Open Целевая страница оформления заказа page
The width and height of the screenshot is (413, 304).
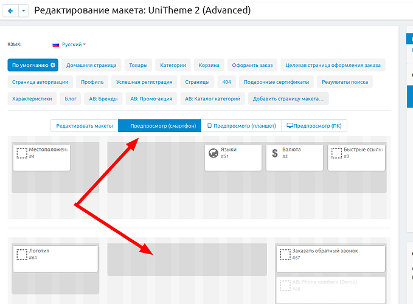click(x=333, y=65)
